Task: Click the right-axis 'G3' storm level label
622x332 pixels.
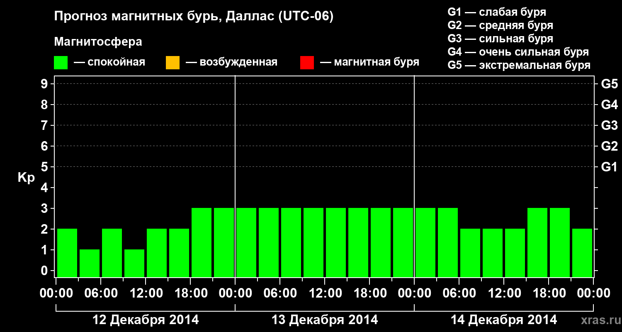Action: 609,125
